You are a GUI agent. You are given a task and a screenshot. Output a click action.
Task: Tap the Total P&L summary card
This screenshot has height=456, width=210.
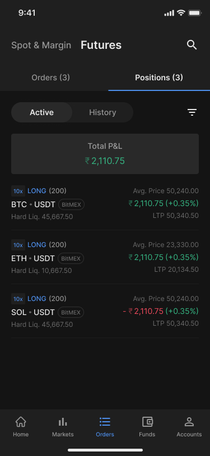(x=105, y=154)
